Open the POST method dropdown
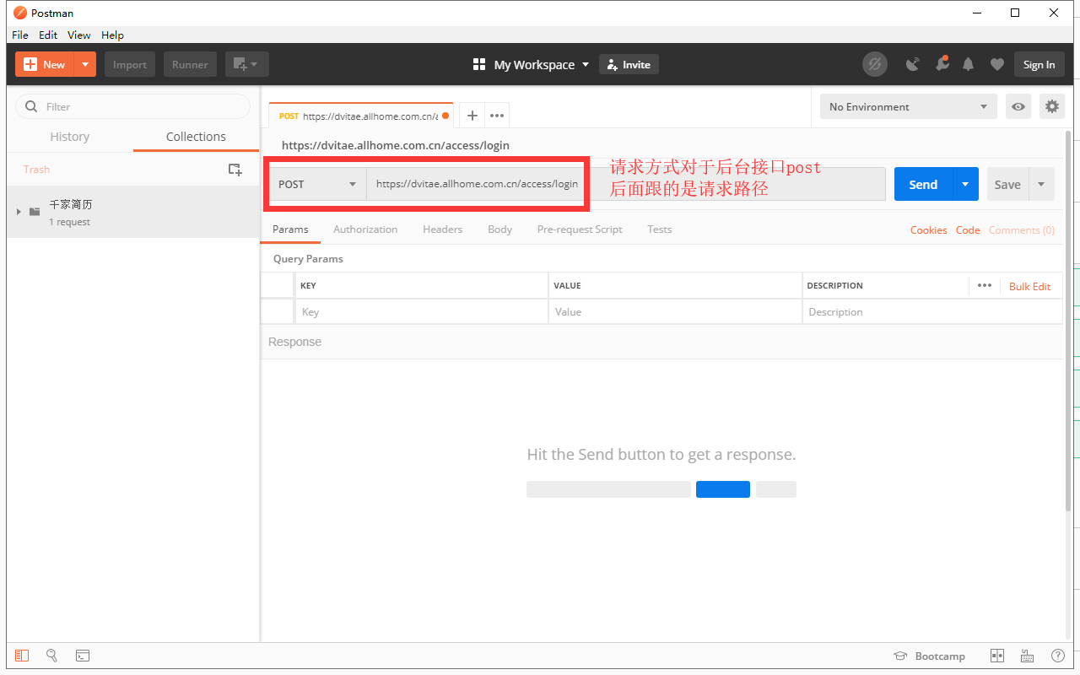 click(317, 184)
